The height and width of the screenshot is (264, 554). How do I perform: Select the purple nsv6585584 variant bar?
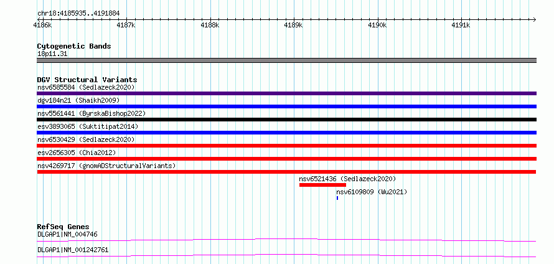click(x=286, y=93)
